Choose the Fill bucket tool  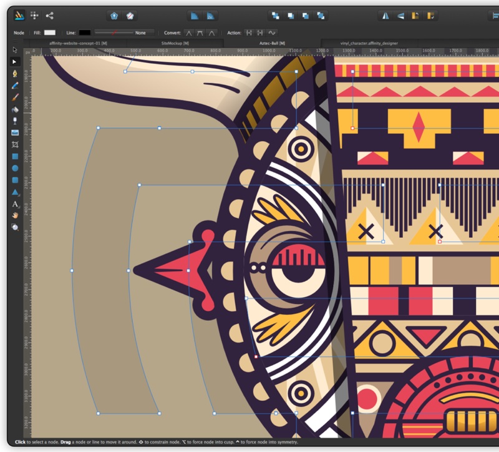click(15, 109)
